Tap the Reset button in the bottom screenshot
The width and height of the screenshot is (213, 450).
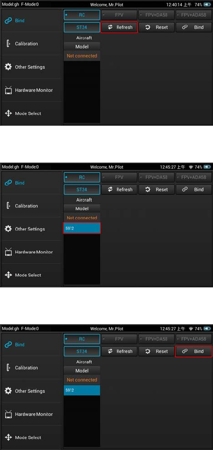click(156, 351)
